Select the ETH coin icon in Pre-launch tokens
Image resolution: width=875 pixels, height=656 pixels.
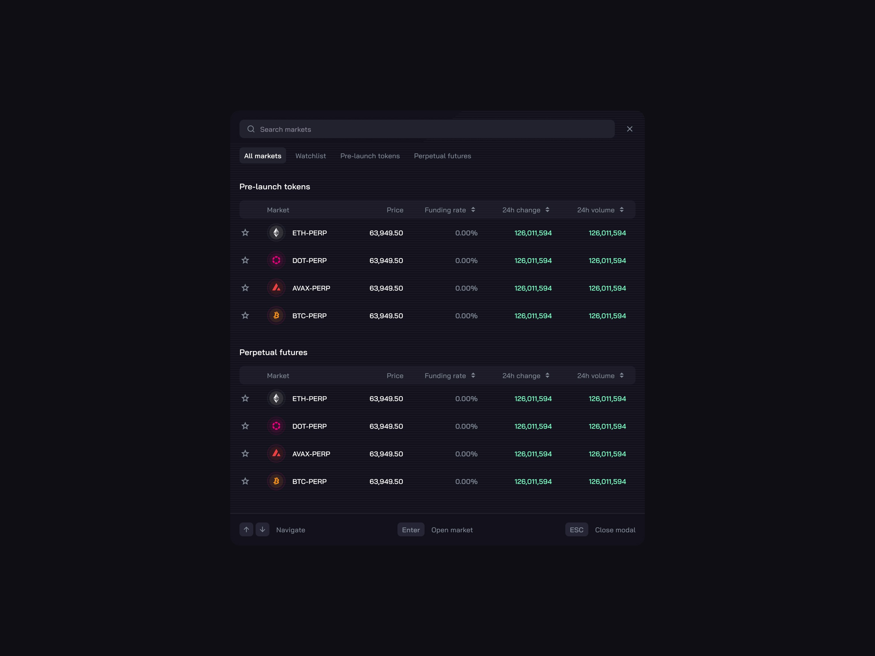[276, 232]
